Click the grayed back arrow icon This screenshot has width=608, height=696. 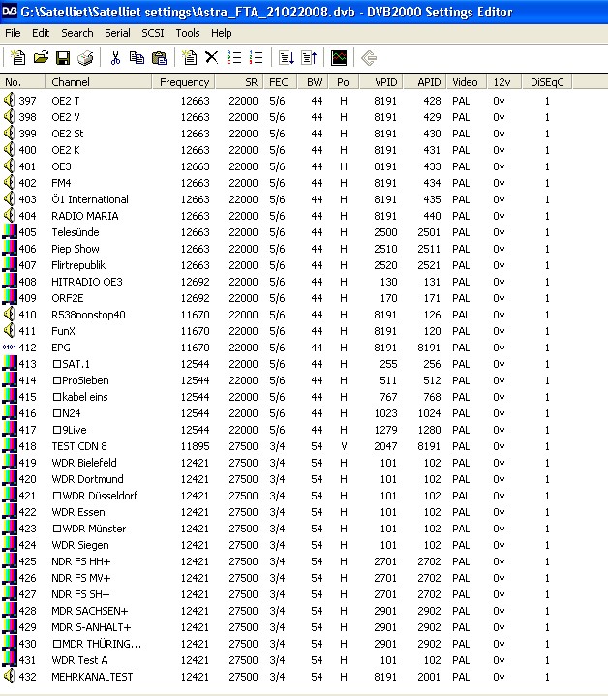coord(369,58)
